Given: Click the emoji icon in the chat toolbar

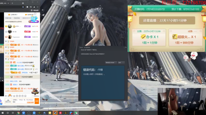Looking at the screenshot, I should coord(6,96).
